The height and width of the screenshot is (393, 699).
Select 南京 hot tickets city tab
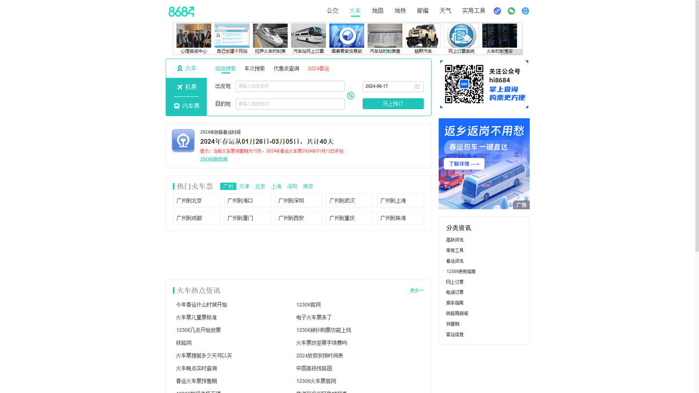308,186
